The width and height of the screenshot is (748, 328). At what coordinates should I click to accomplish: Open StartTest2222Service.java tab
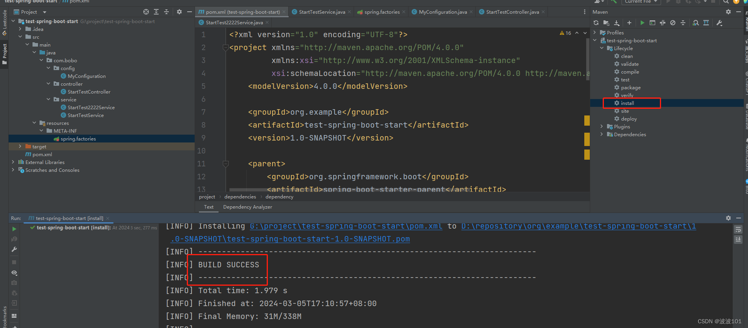point(234,22)
